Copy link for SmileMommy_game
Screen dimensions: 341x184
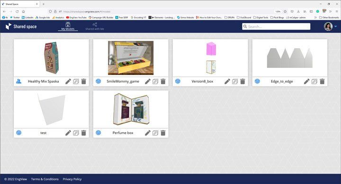(155, 82)
